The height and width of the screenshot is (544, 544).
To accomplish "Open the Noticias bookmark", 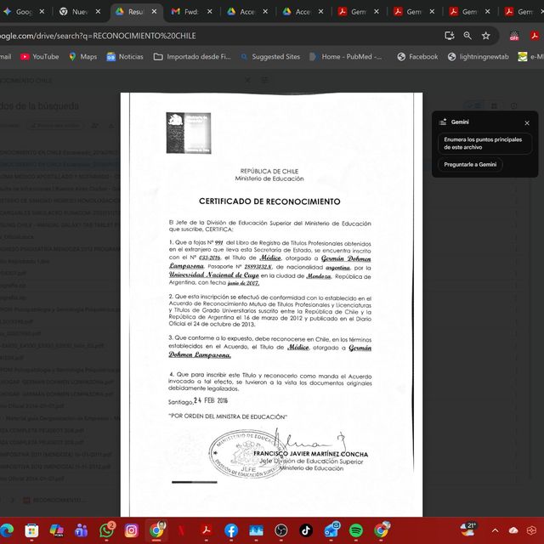I will click(125, 57).
